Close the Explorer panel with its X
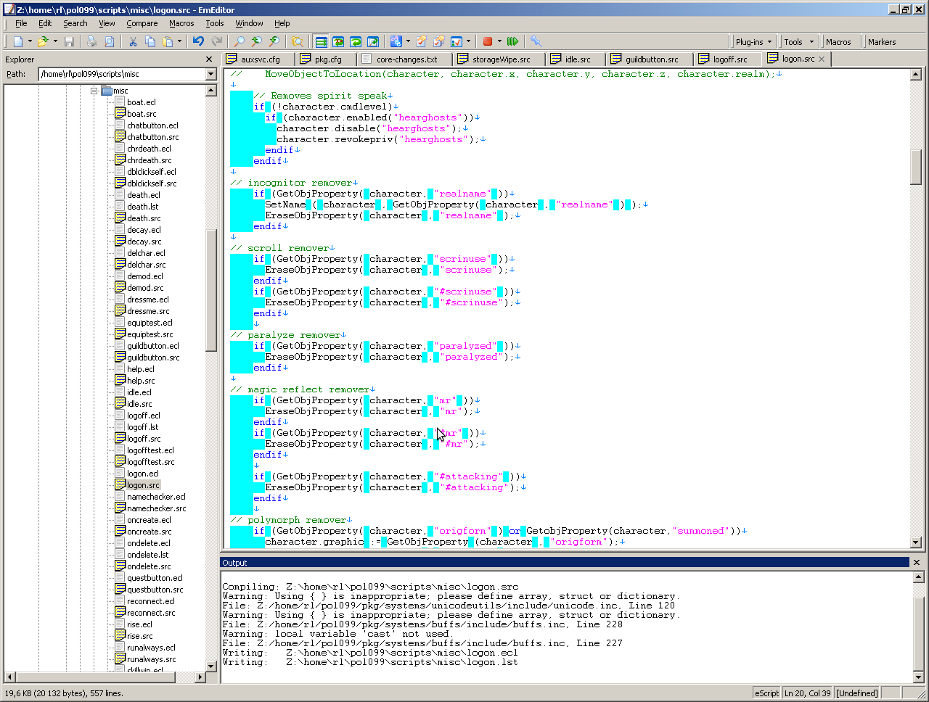The width and height of the screenshot is (929, 702). pos(209,59)
